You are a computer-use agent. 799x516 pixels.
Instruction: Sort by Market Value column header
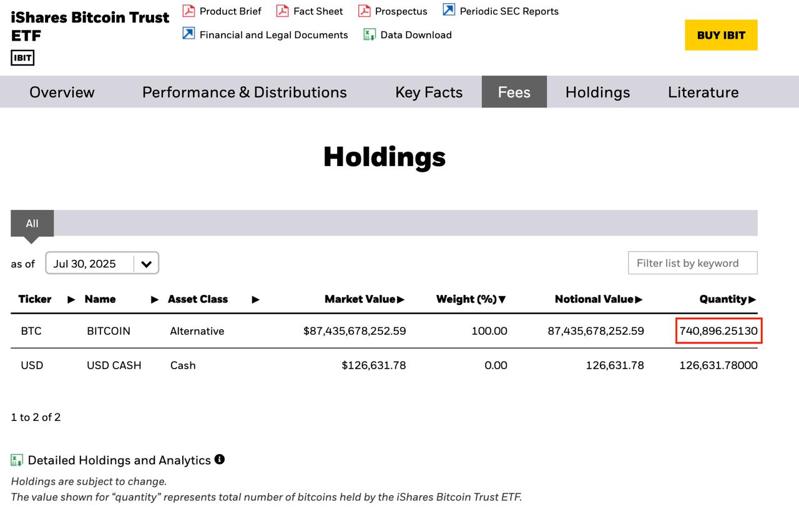(x=365, y=299)
